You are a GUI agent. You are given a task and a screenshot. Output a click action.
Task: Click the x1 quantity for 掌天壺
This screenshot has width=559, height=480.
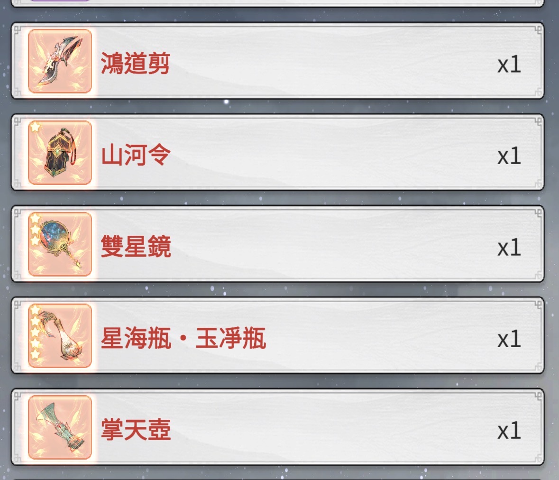(x=509, y=430)
